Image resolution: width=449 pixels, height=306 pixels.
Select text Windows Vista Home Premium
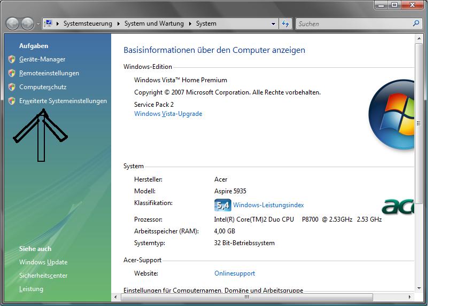point(181,80)
